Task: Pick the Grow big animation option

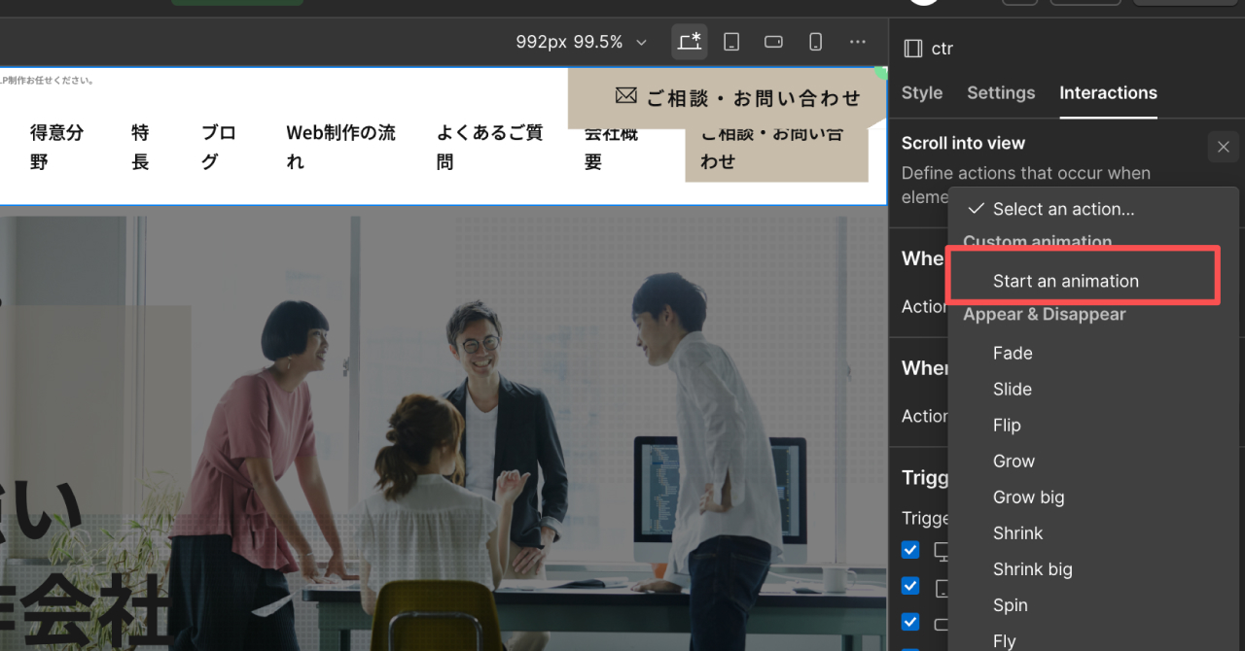Action: click(1028, 497)
